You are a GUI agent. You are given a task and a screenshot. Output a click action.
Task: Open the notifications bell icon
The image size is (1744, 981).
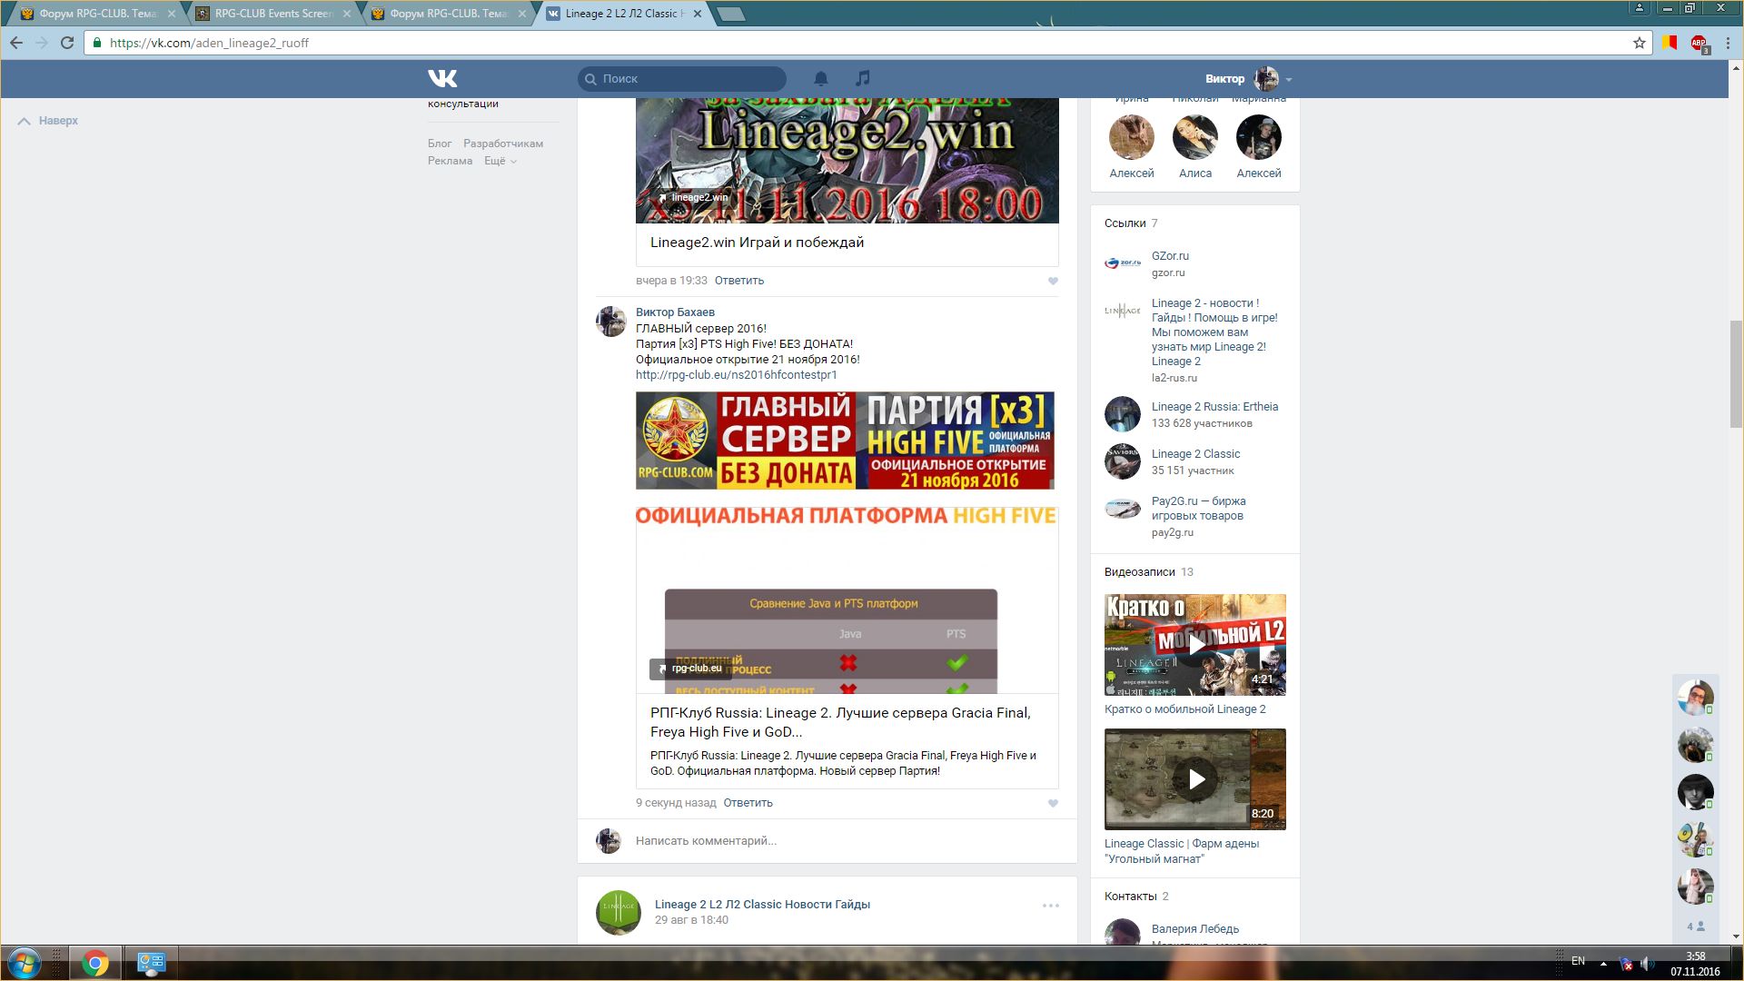click(820, 79)
